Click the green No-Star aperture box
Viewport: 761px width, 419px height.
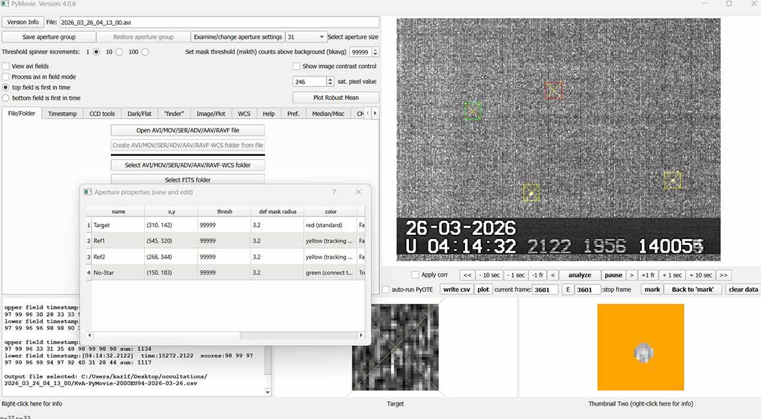pyautogui.click(x=472, y=111)
